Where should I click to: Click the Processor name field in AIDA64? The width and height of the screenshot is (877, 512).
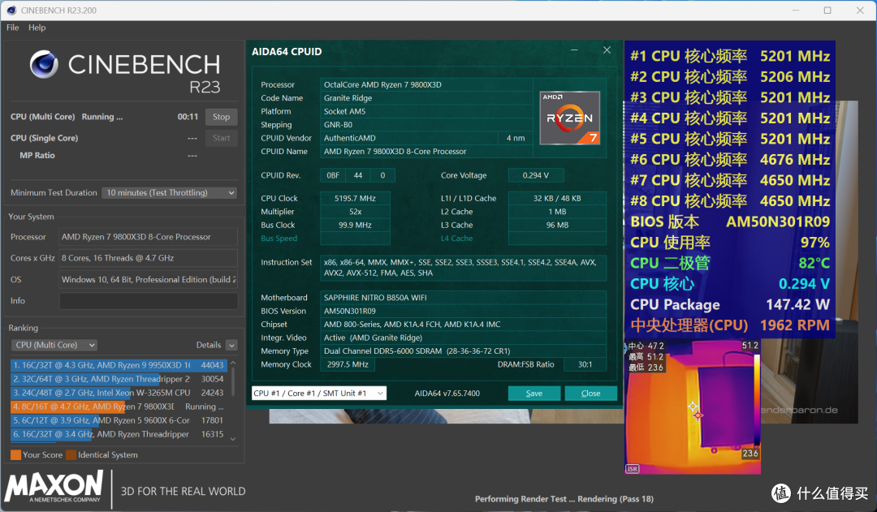coord(426,84)
